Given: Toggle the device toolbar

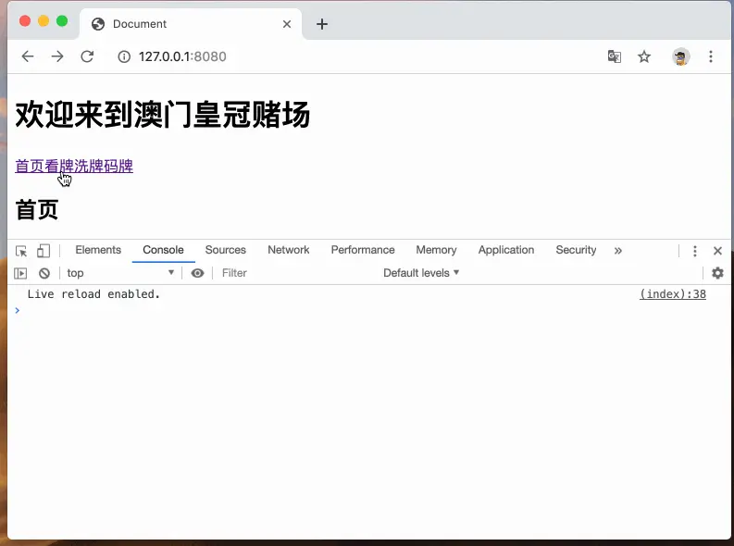Looking at the screenshot, I should (x=44, y=251).
